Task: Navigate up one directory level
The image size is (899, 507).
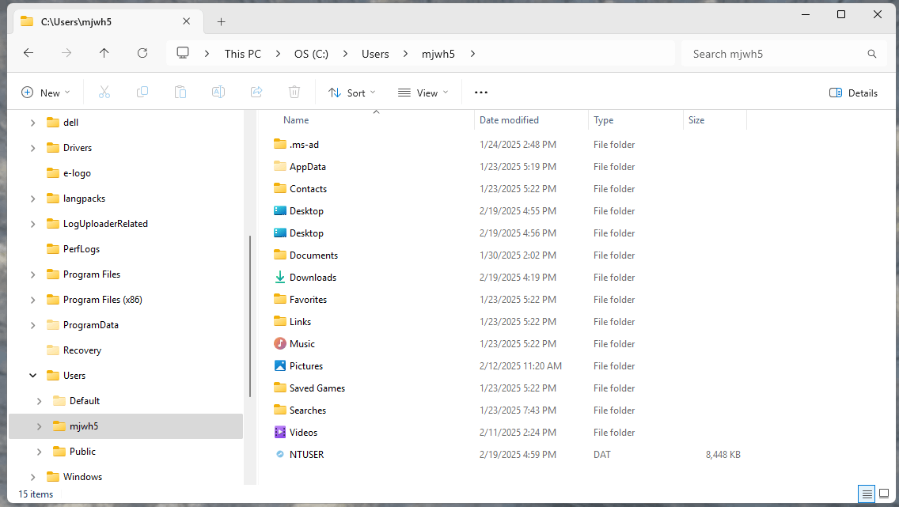Action: tap(104, 53)
